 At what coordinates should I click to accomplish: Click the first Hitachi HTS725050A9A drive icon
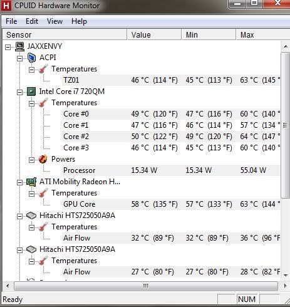click(x=31, y=216)
